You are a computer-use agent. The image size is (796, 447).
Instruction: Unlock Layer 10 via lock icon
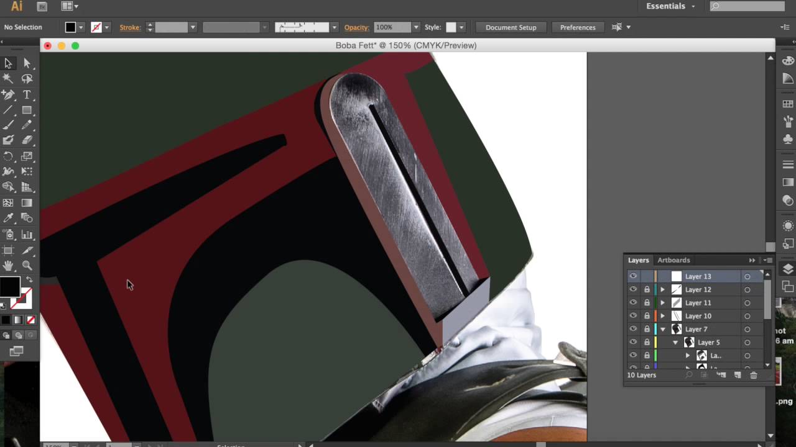647,316
